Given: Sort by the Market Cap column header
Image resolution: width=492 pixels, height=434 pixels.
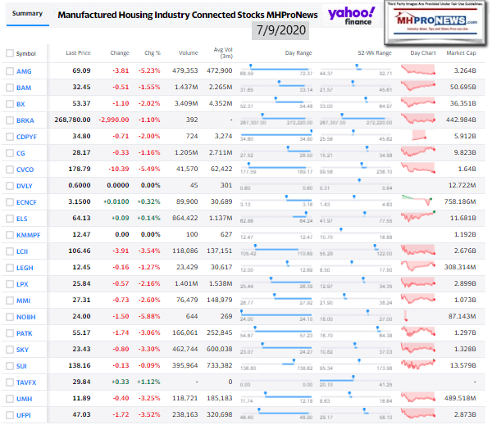Looking at the screenshot, I should point(462,53).
